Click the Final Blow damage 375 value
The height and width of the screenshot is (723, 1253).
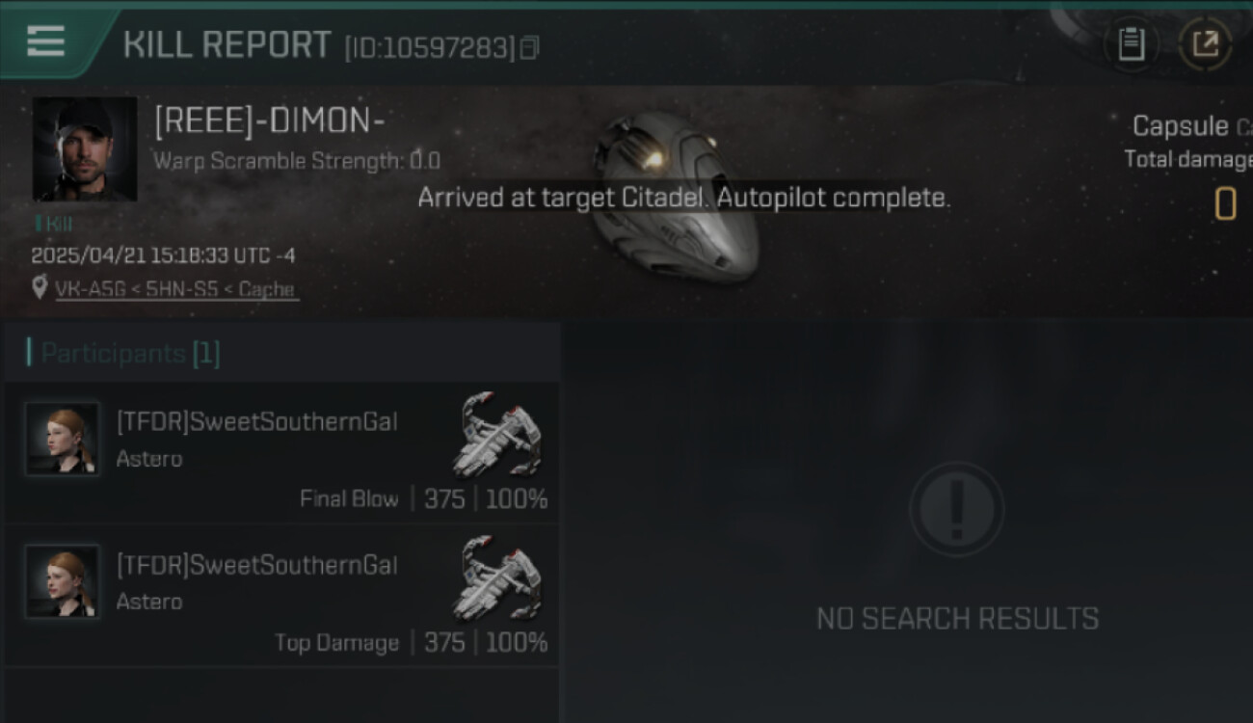click(x=444, y=498)
